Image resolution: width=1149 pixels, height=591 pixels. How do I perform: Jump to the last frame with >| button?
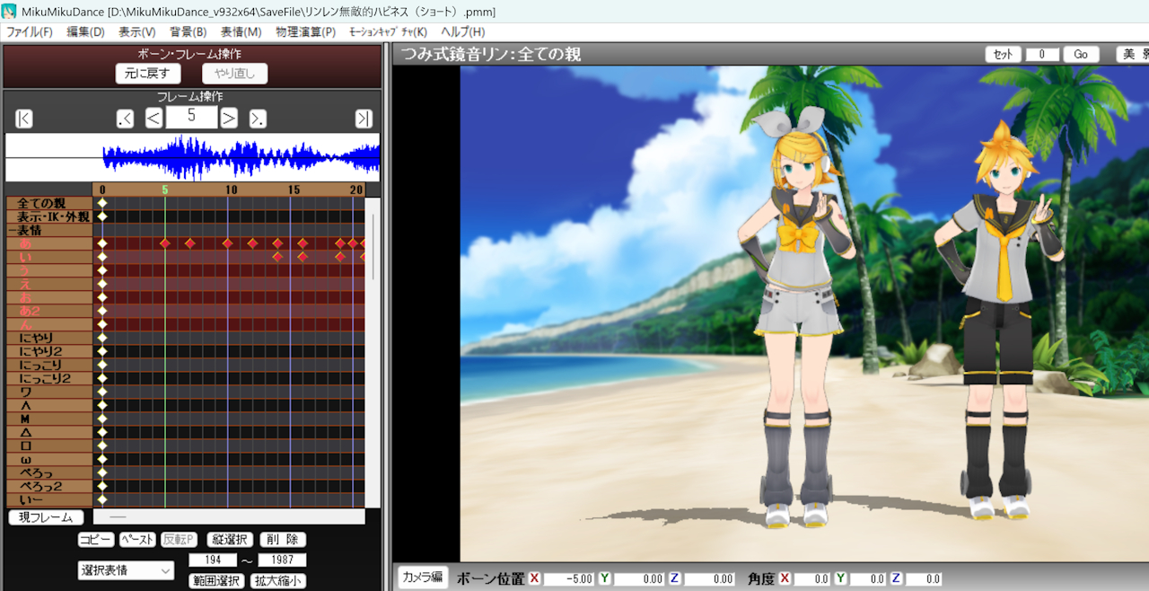364,119
